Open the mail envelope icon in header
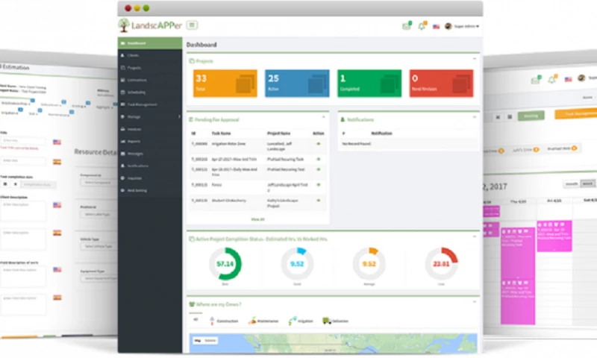Image resolution: width=597 pixels, height=358 pixels. pos(407,26)
